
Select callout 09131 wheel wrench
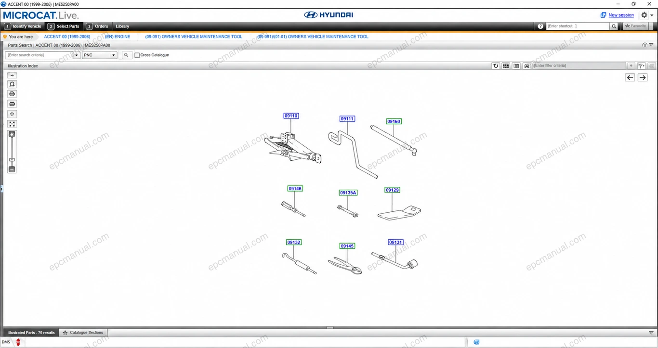point(395,243)
